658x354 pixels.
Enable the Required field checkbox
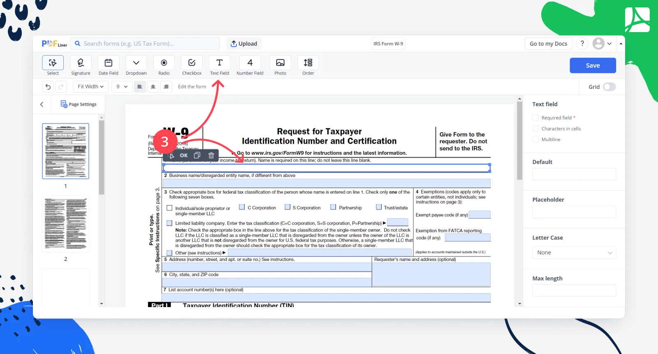(535, 118)
